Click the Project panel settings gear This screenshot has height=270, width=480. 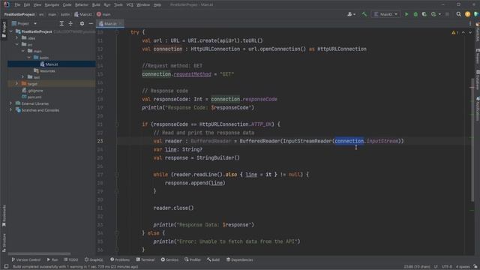[82, 23]
